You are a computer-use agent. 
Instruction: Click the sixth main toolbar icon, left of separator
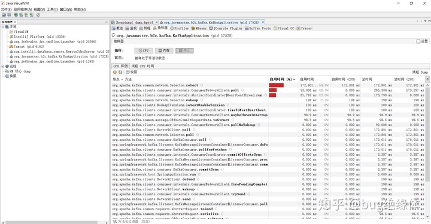click(32, 15)
